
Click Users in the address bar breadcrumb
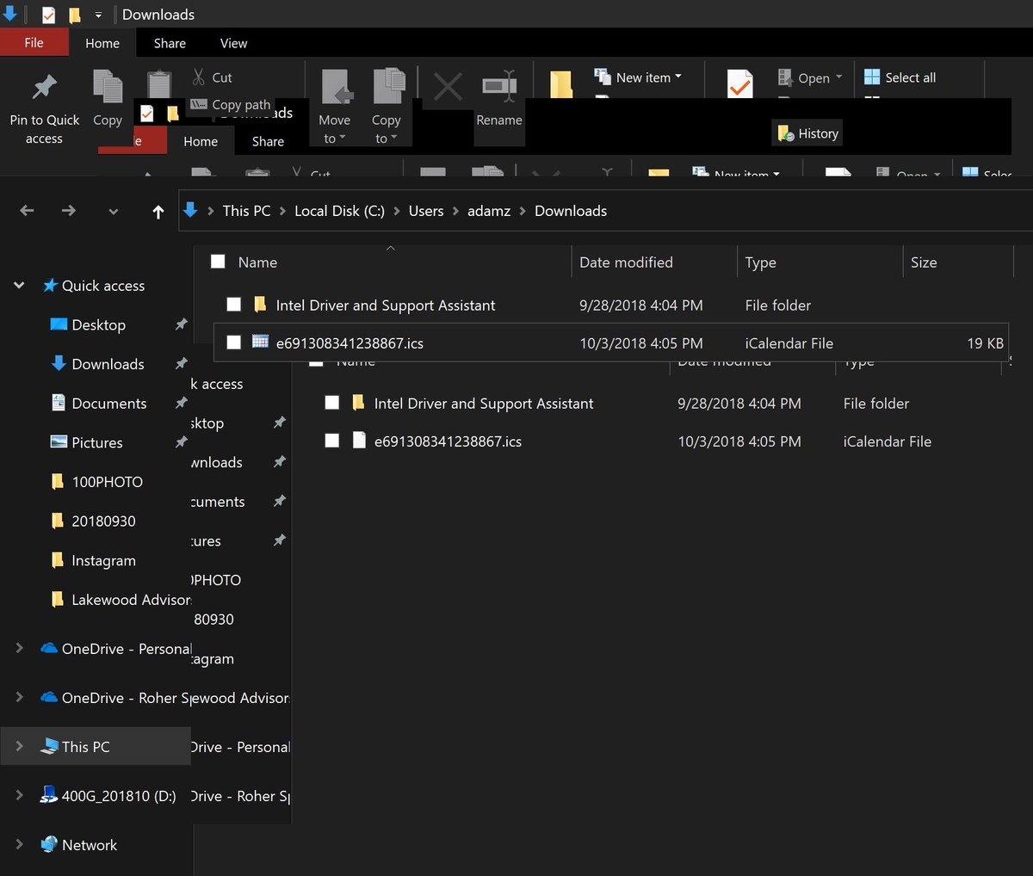pyautogui.click(x=425, y=210)
